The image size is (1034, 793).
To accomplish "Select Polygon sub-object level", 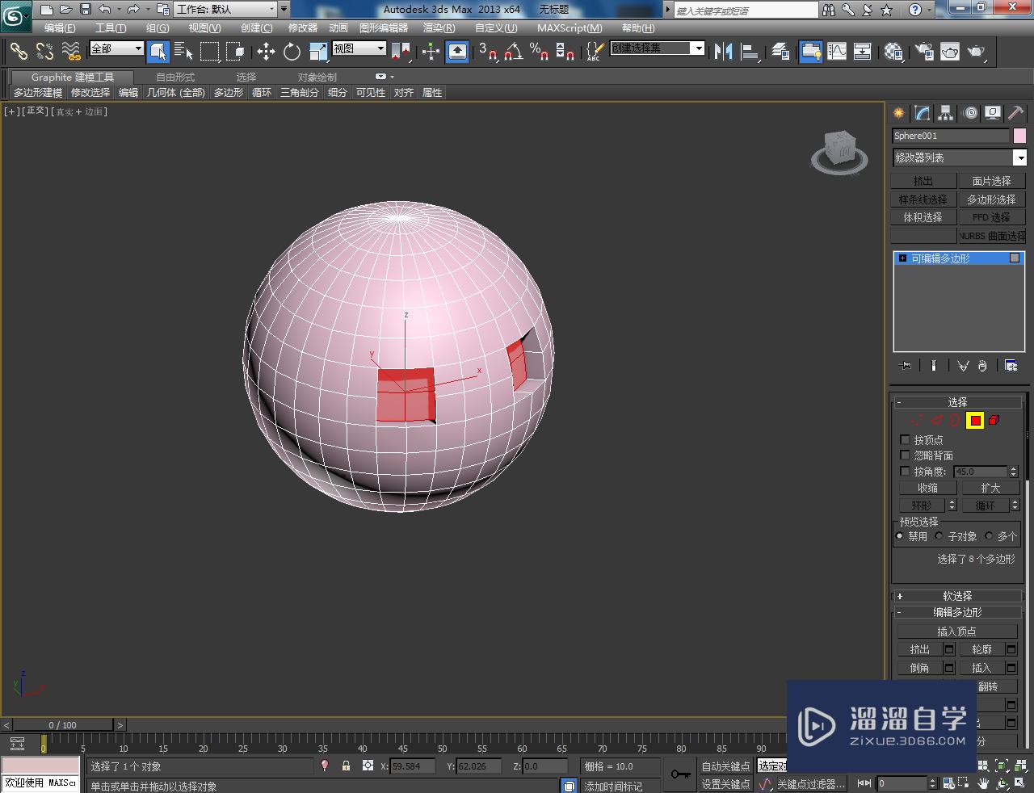I will click(975, 420).
